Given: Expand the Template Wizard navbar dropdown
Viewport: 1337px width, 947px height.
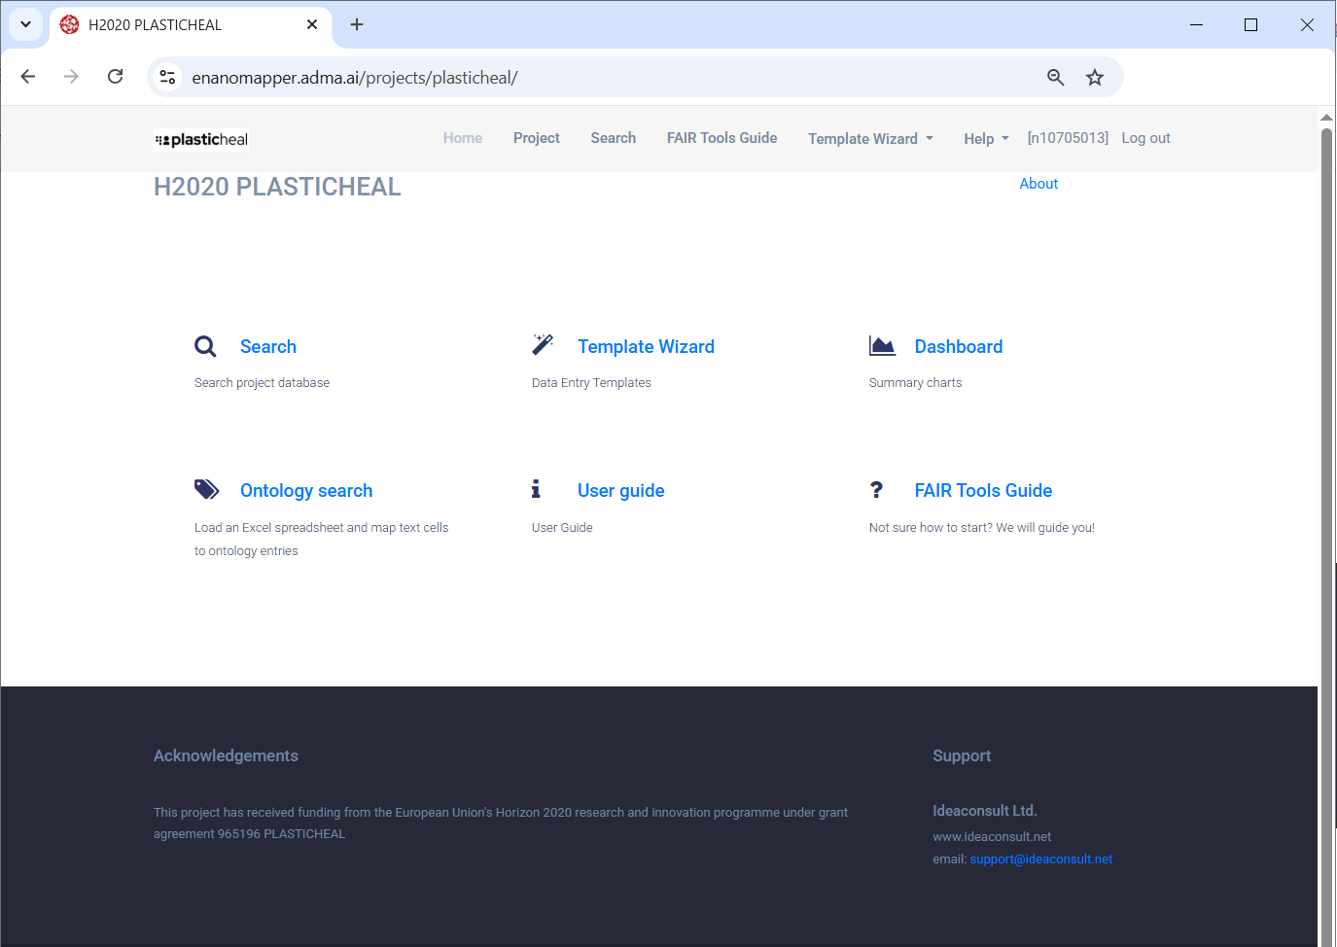Looking at the screenshot, I should point(870,139).
